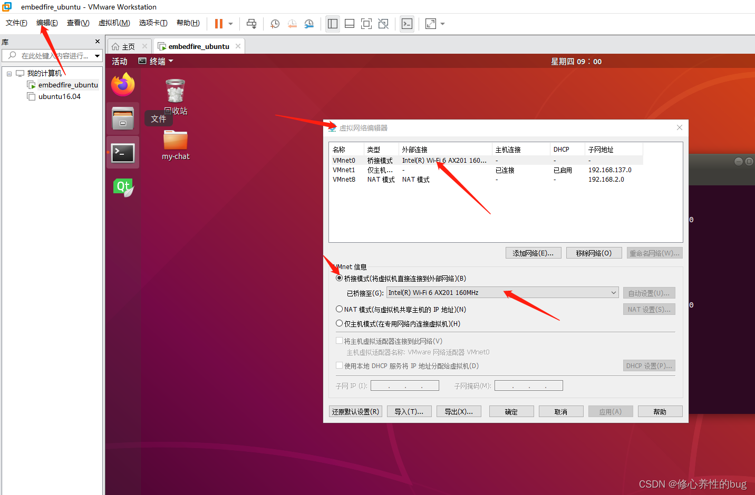Open the Terminal dock icon
This screenshot has width=755, height=495.
tap(123, 153)
